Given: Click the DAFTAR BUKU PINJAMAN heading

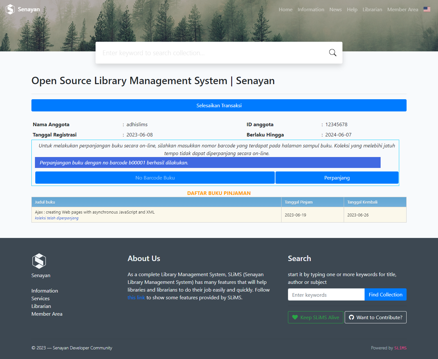Looking at the screenshot, I should click(219, 193).
